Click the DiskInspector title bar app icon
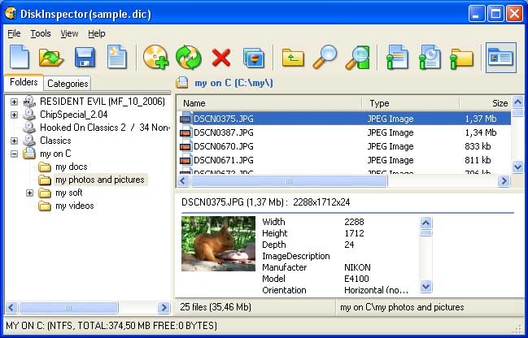 coord(11,13)
